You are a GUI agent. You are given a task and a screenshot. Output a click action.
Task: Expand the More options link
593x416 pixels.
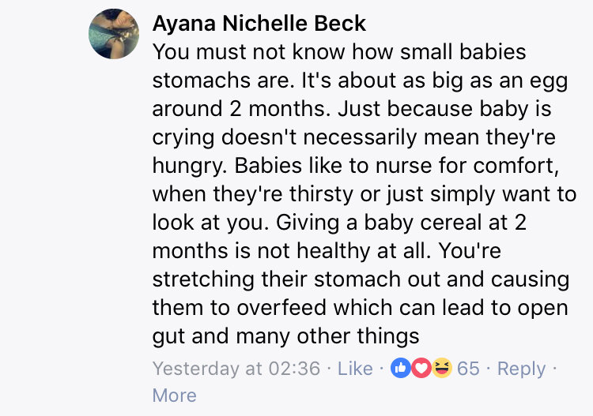pos(175,395)
